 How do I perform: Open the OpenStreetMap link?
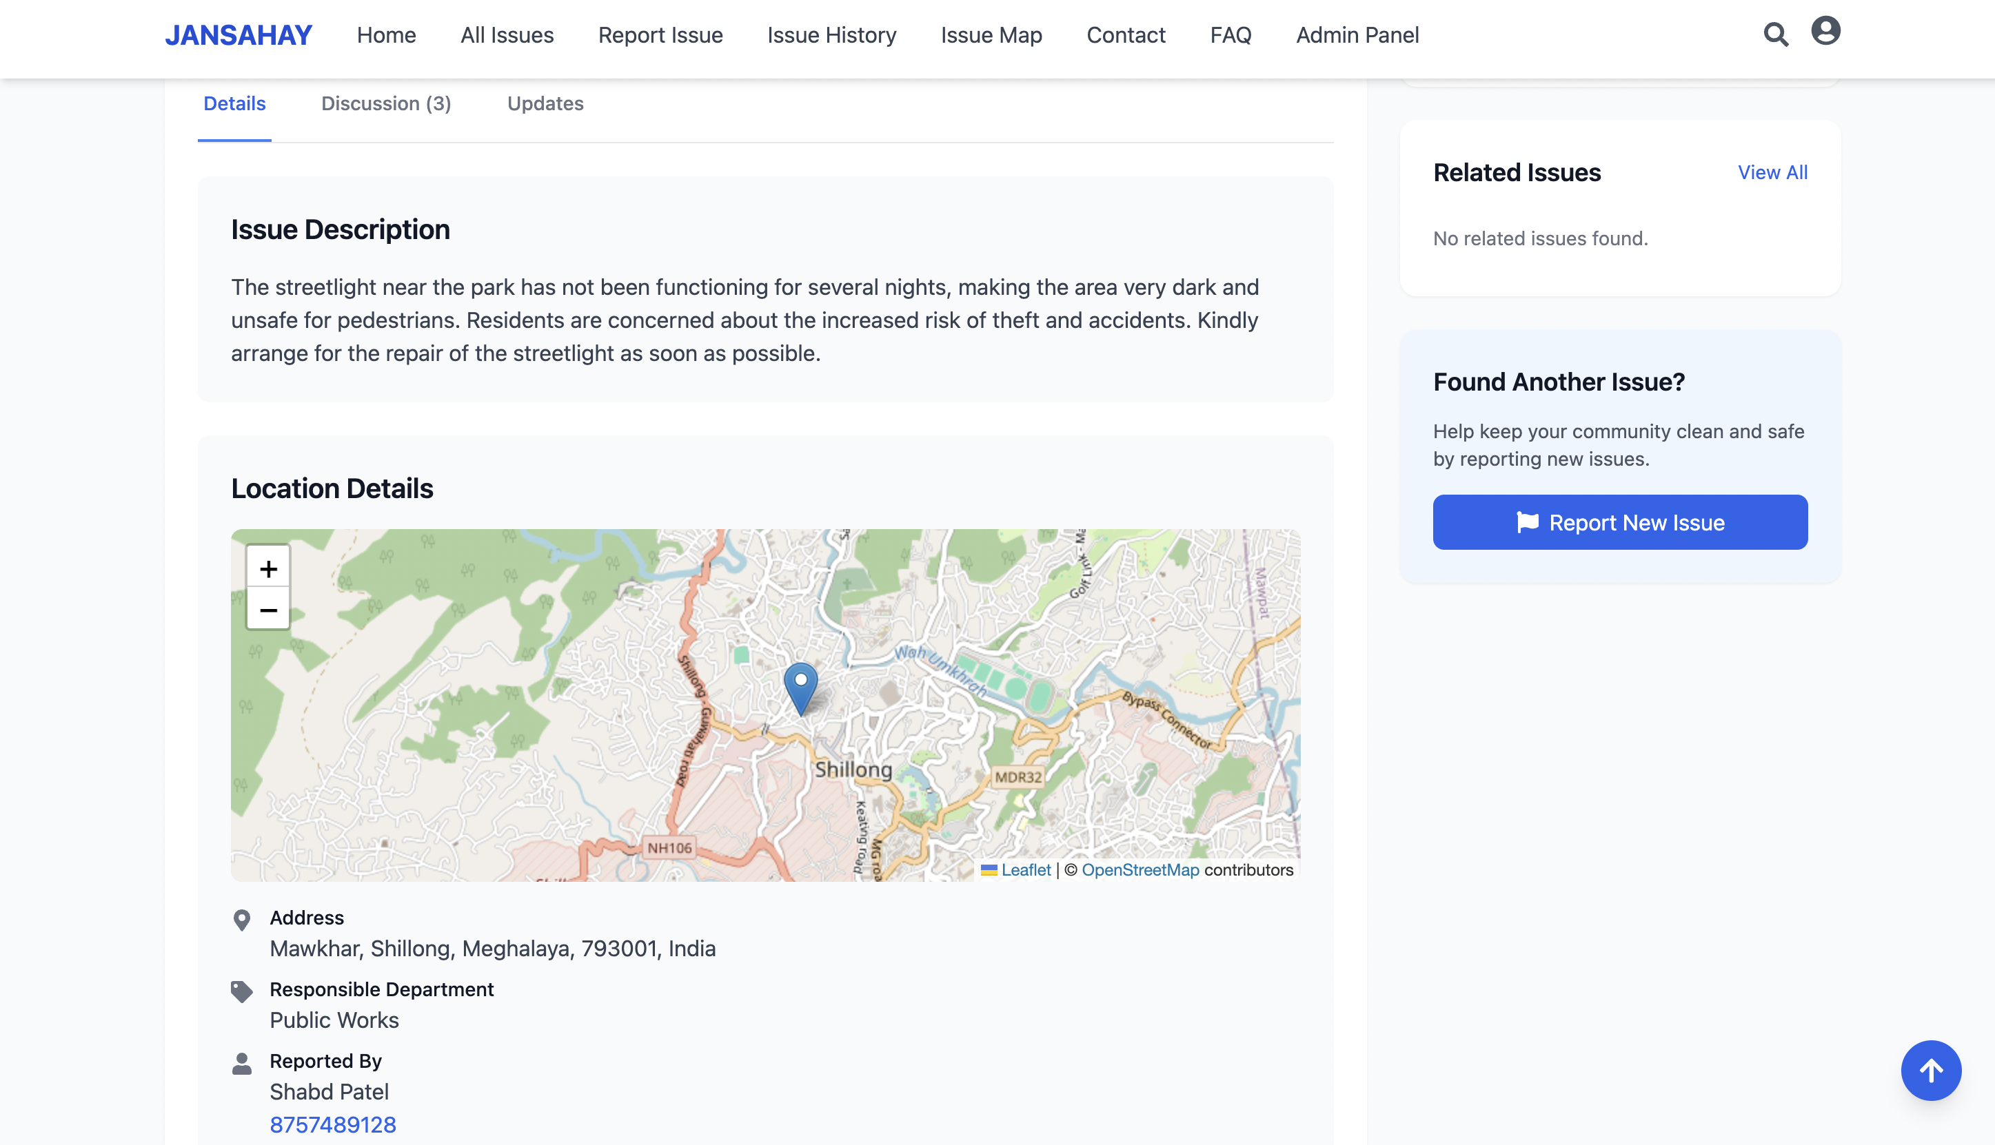[x=1140, y=869]
